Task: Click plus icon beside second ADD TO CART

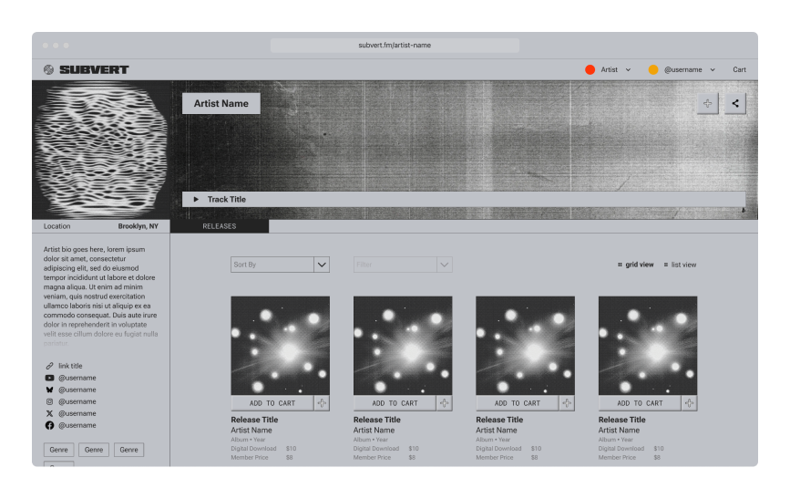Action: click(445, 403)
